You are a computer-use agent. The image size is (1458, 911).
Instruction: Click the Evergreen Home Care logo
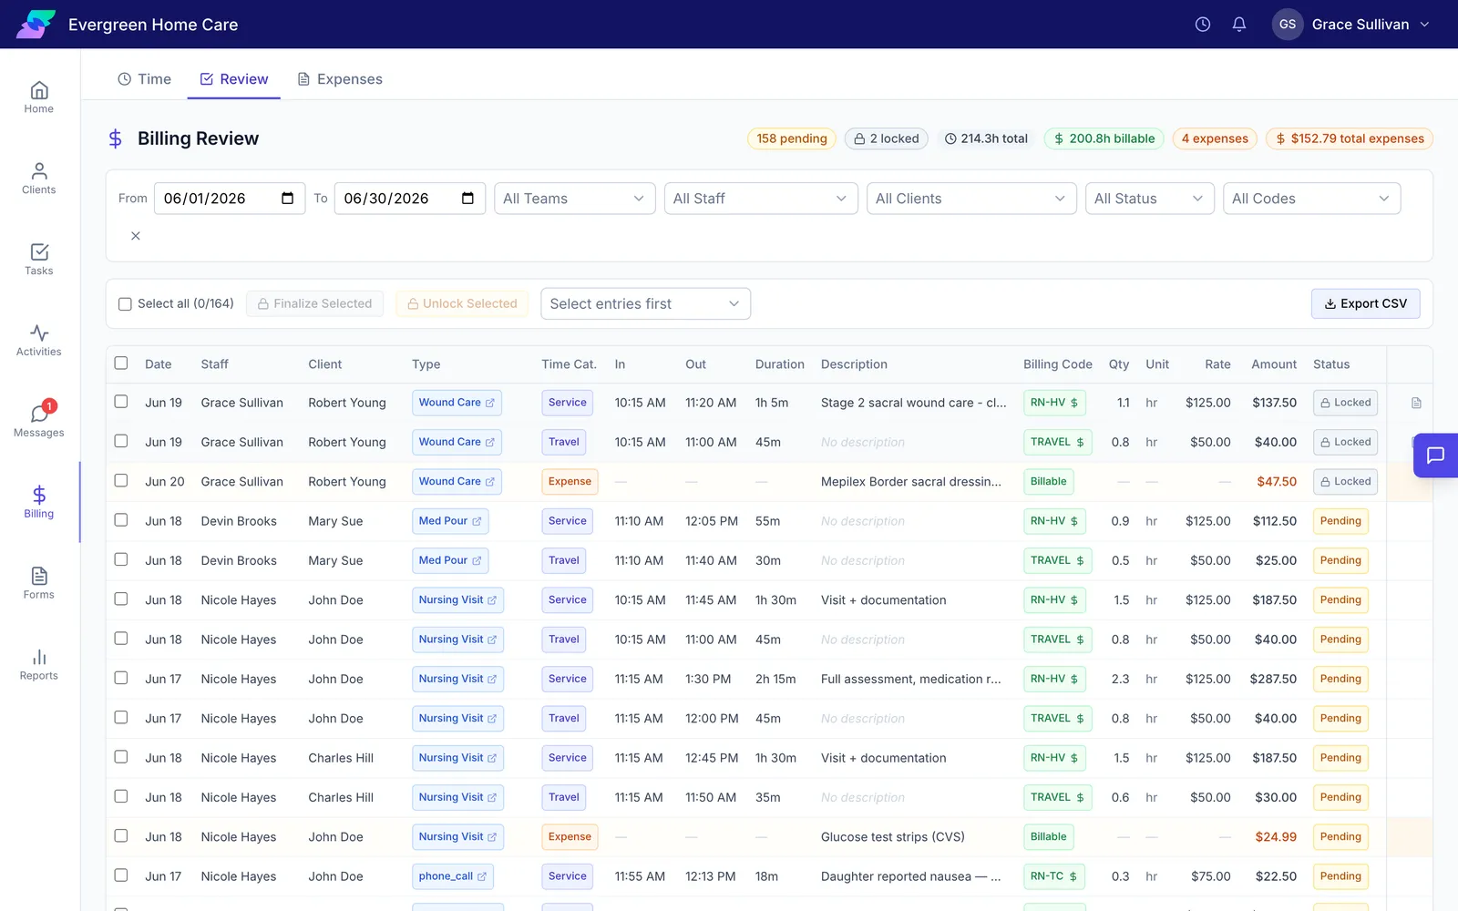[x=36, y=25]
